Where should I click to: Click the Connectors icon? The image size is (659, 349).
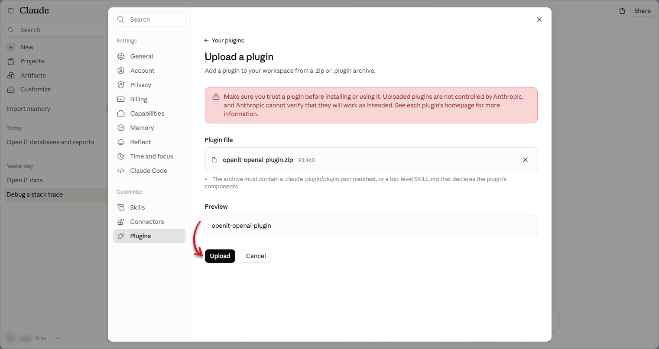click(x=121, y=222)
